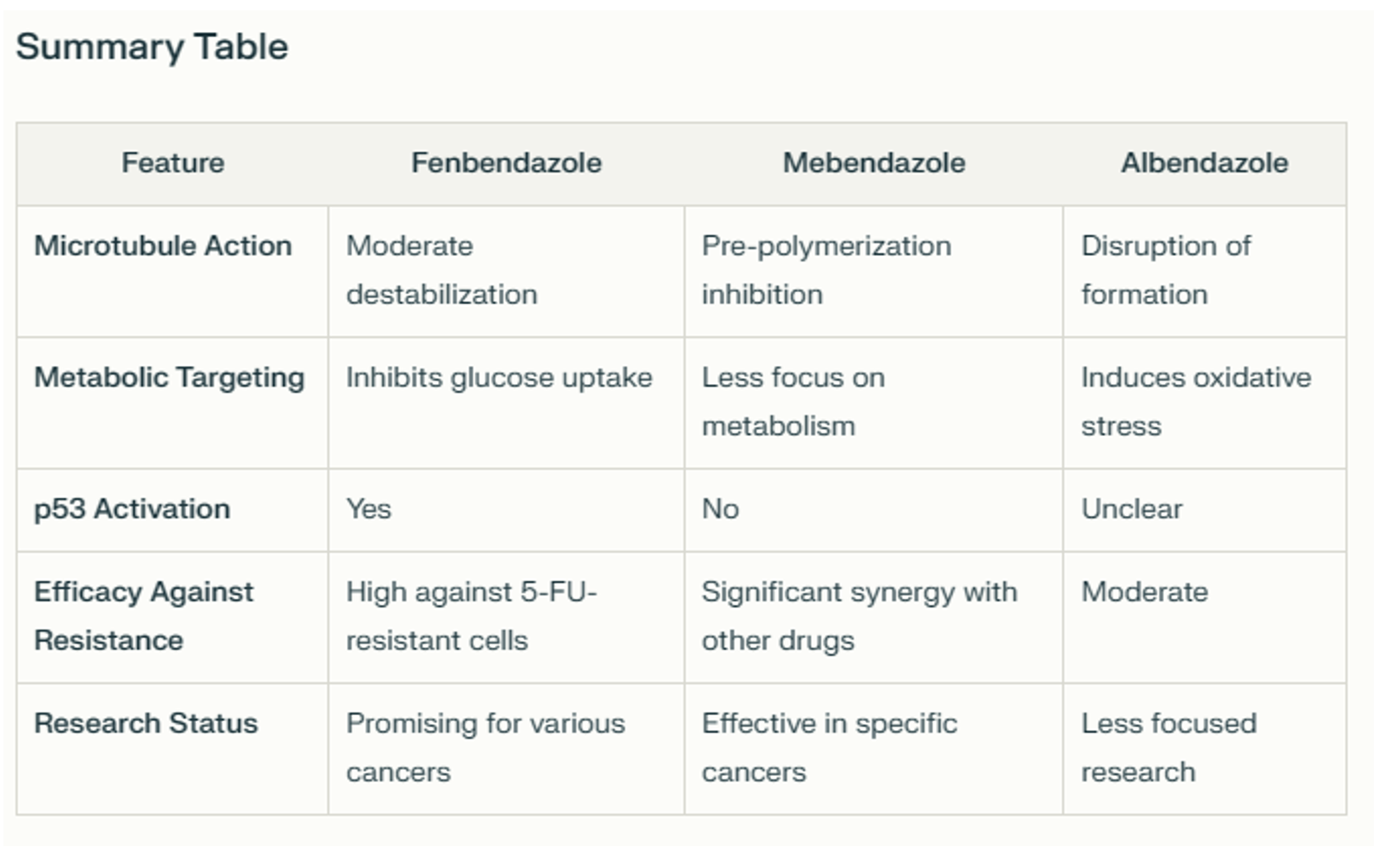Click the Microtubule Action row label
The image size is (1386, 860).
click(x=163, y=246)
